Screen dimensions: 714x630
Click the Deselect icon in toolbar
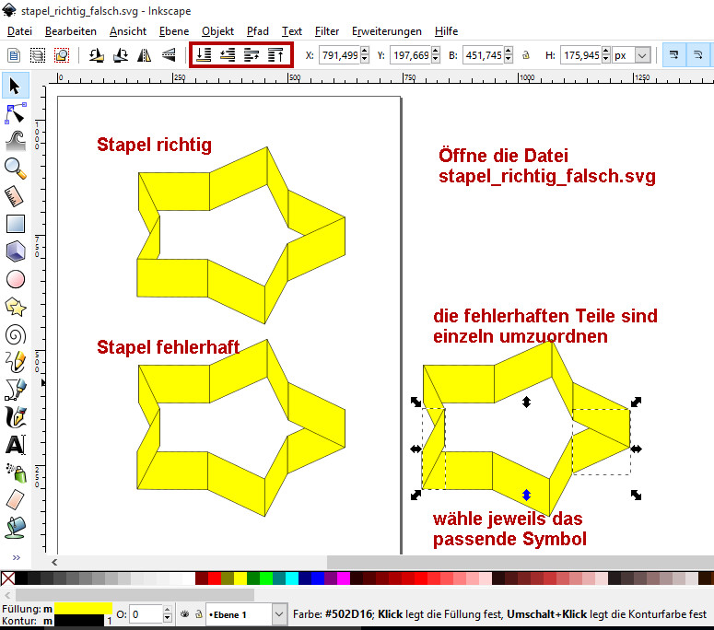tap(62, 55)
